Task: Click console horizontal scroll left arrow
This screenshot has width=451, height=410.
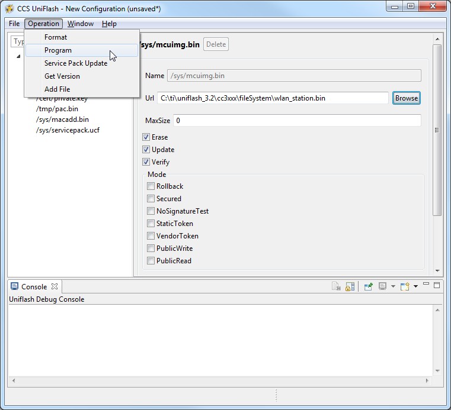Action: point(14,380)
